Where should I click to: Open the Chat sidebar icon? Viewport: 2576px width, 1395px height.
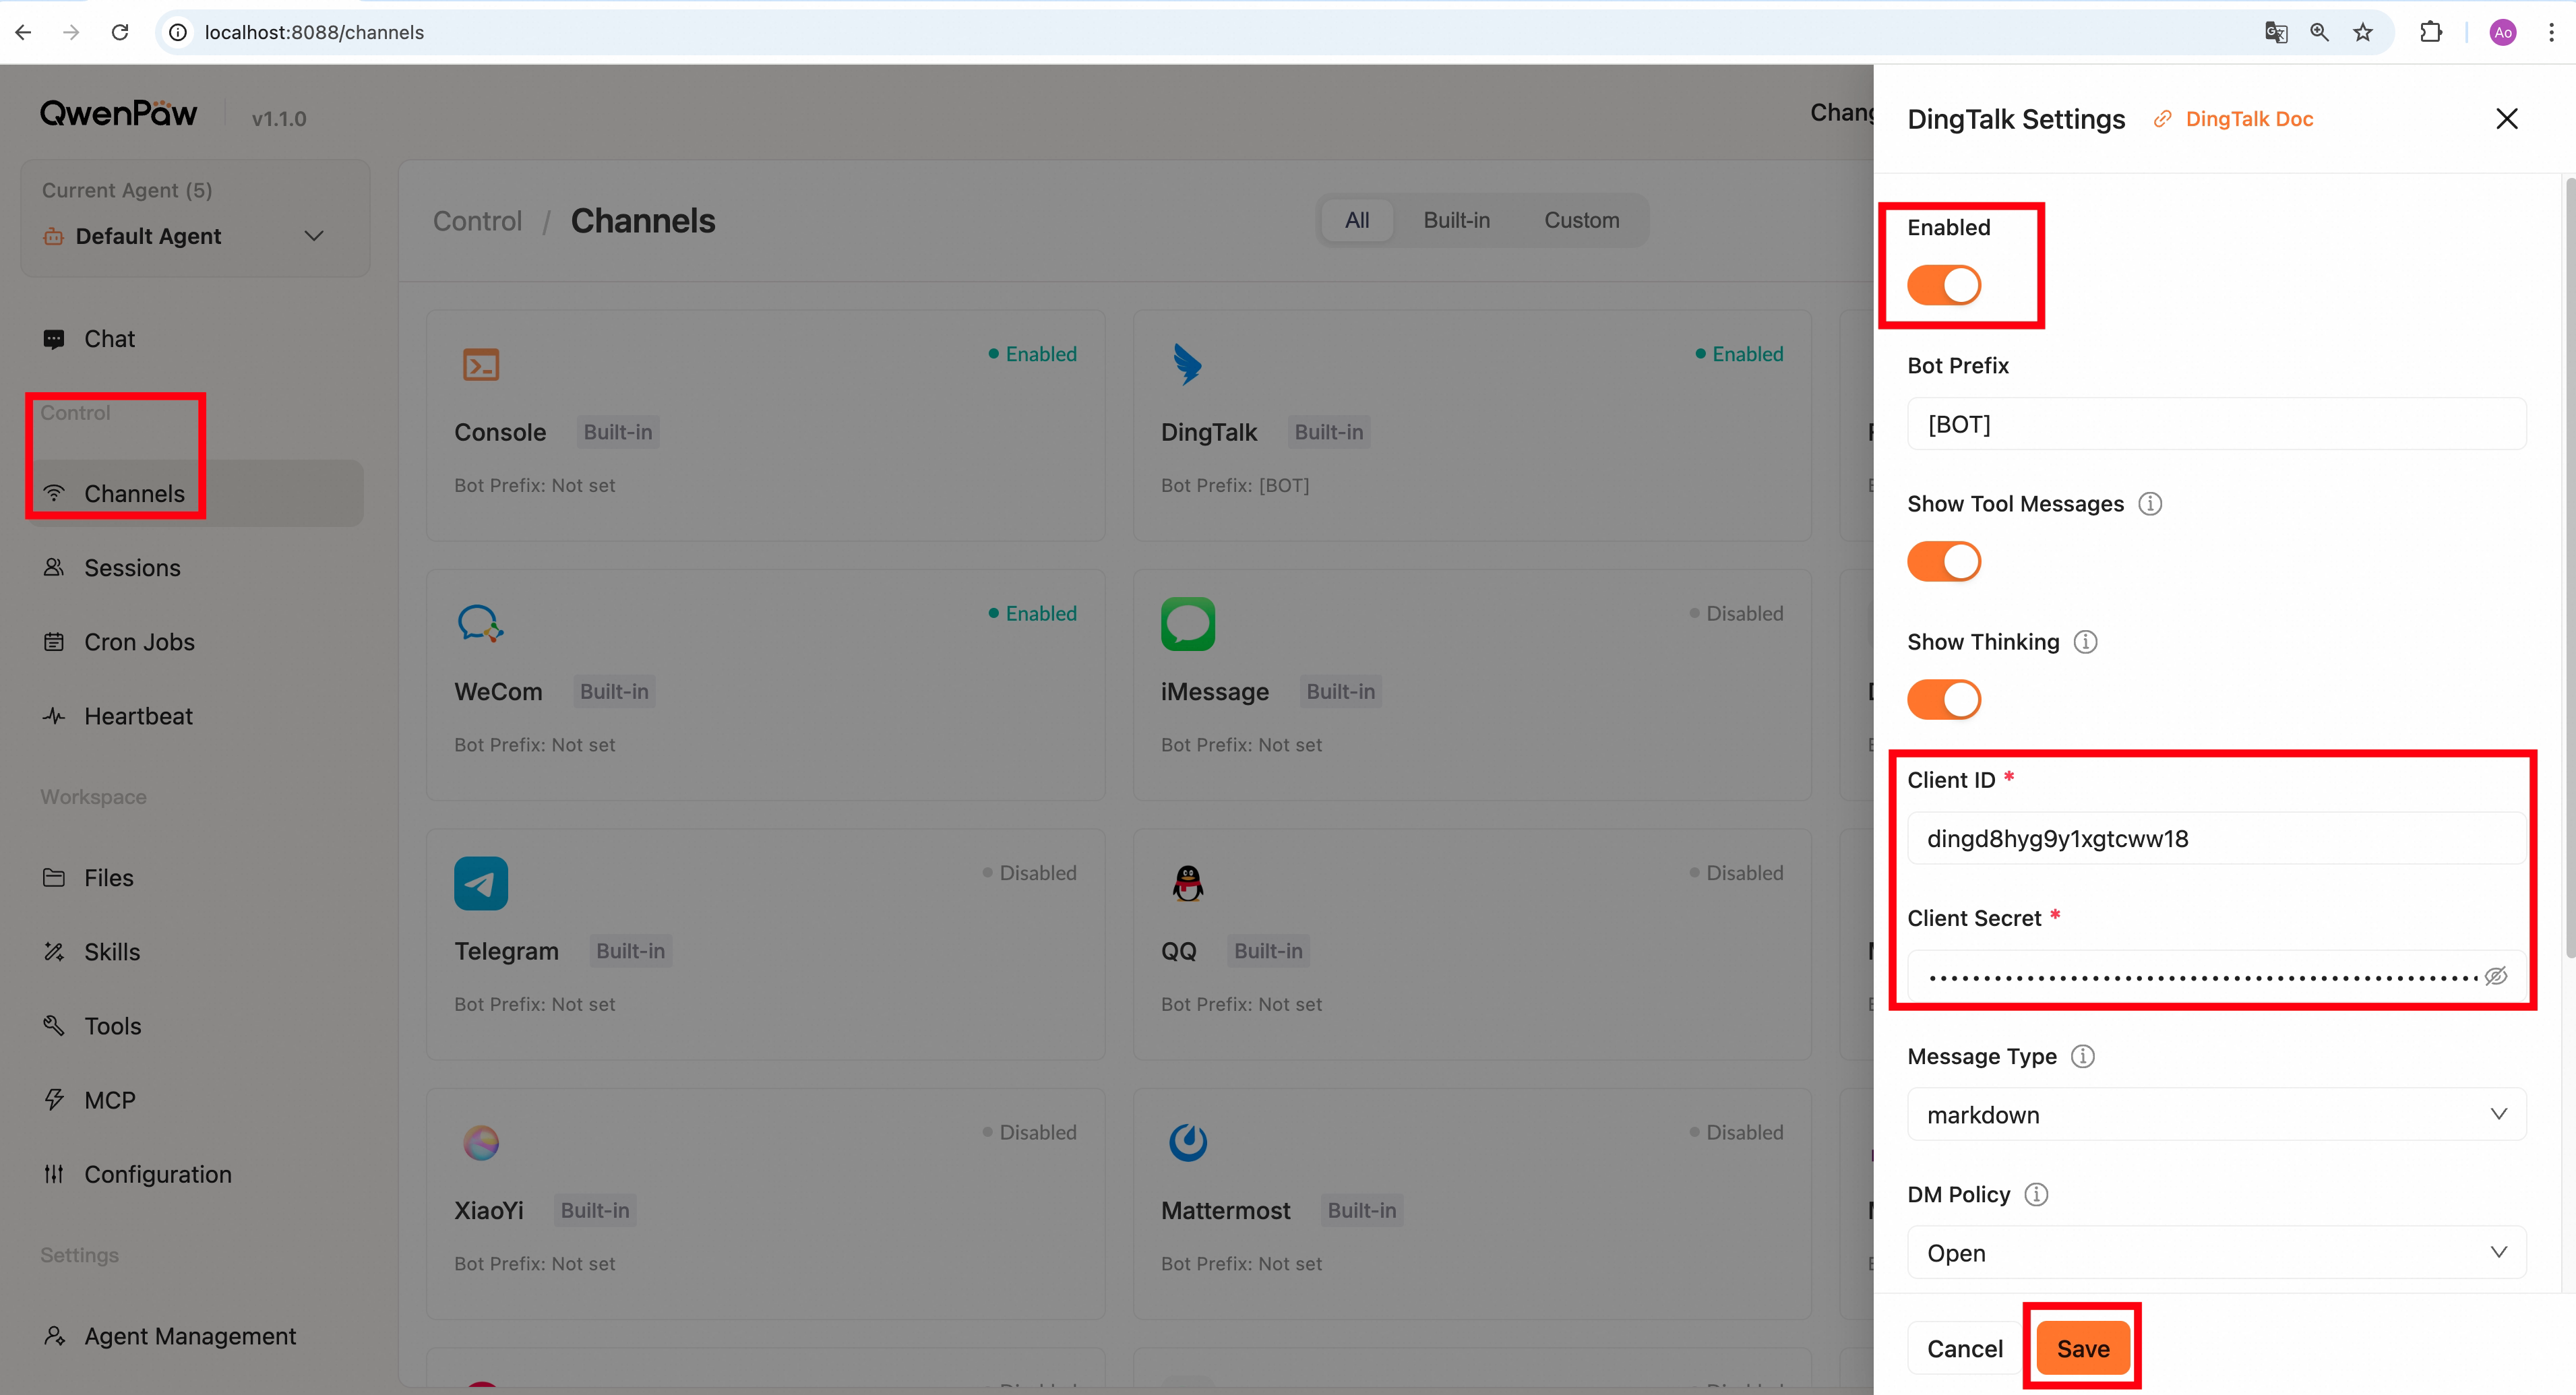tap(54, 339)
